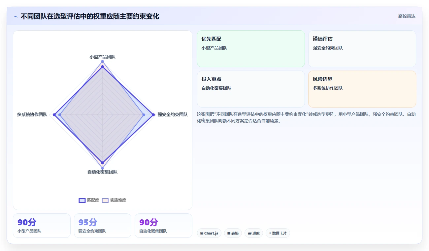Click the radar point at 强安全约束团队 axis
The image size is (429, 251).
click(x=153, y=115)
